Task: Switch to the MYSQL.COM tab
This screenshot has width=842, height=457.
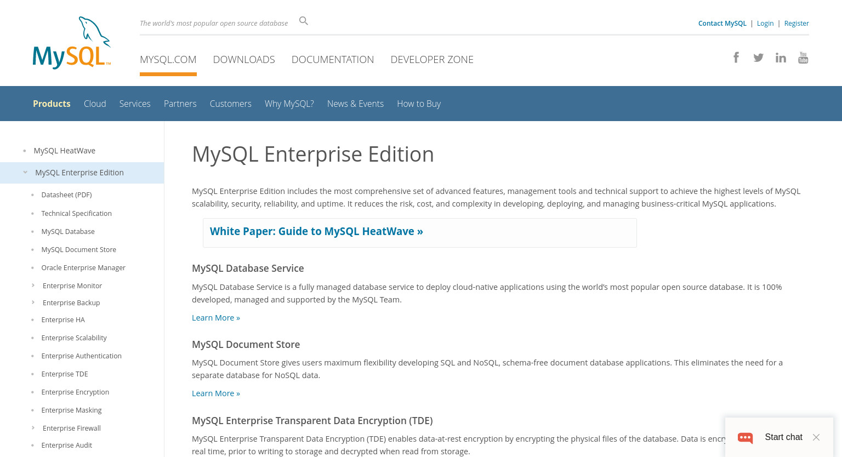Action: (x=168, y=59)
